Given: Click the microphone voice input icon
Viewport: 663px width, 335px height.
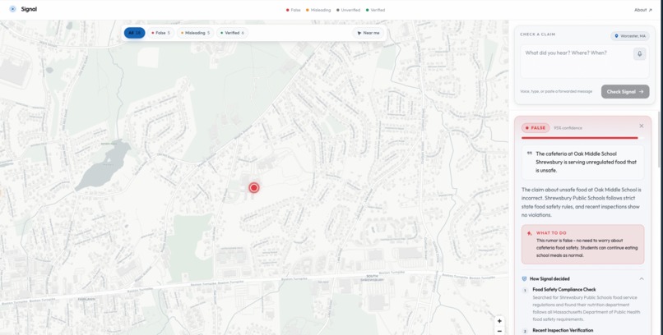Looking at the screenshot, I should (639, 54).
